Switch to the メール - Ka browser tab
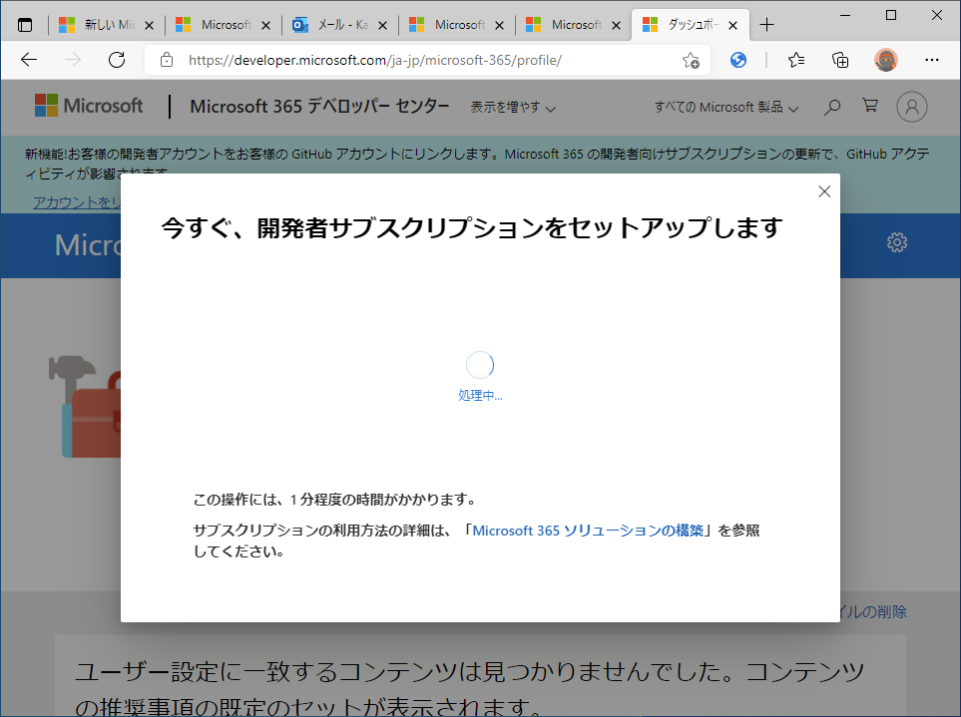 [x=339, y=25]
